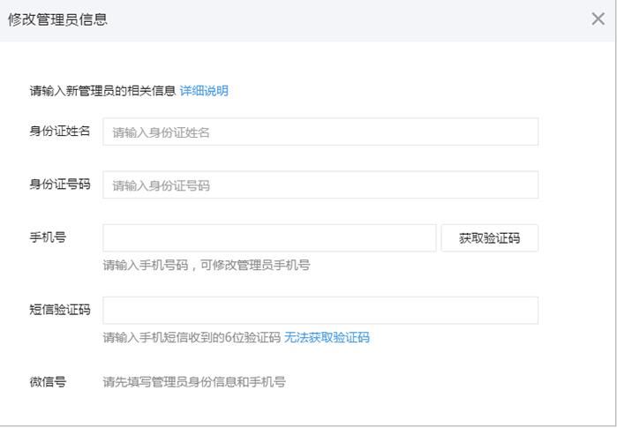Click the 修改管理员信息 dialog title text
The height and width of the screenshot is (428, 617).
pyautogui.click(x=57, y=19)
